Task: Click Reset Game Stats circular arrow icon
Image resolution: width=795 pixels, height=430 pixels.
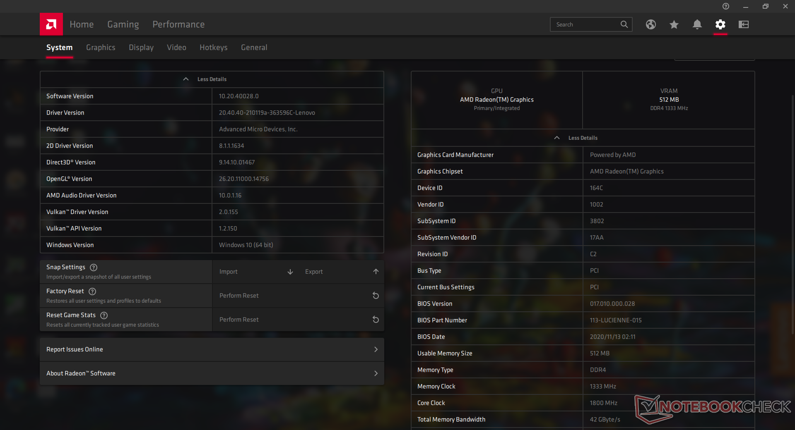Action: pos(376,320)
